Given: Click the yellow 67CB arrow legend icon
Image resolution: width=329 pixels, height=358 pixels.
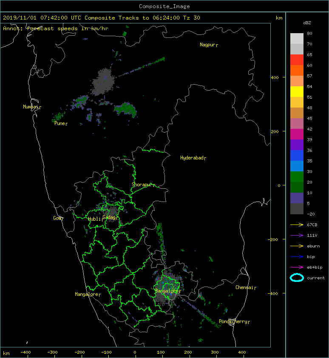Looking at the screenshot, I should pos(297,224).
